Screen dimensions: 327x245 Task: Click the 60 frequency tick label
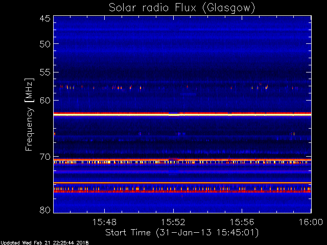coord(45,100)
